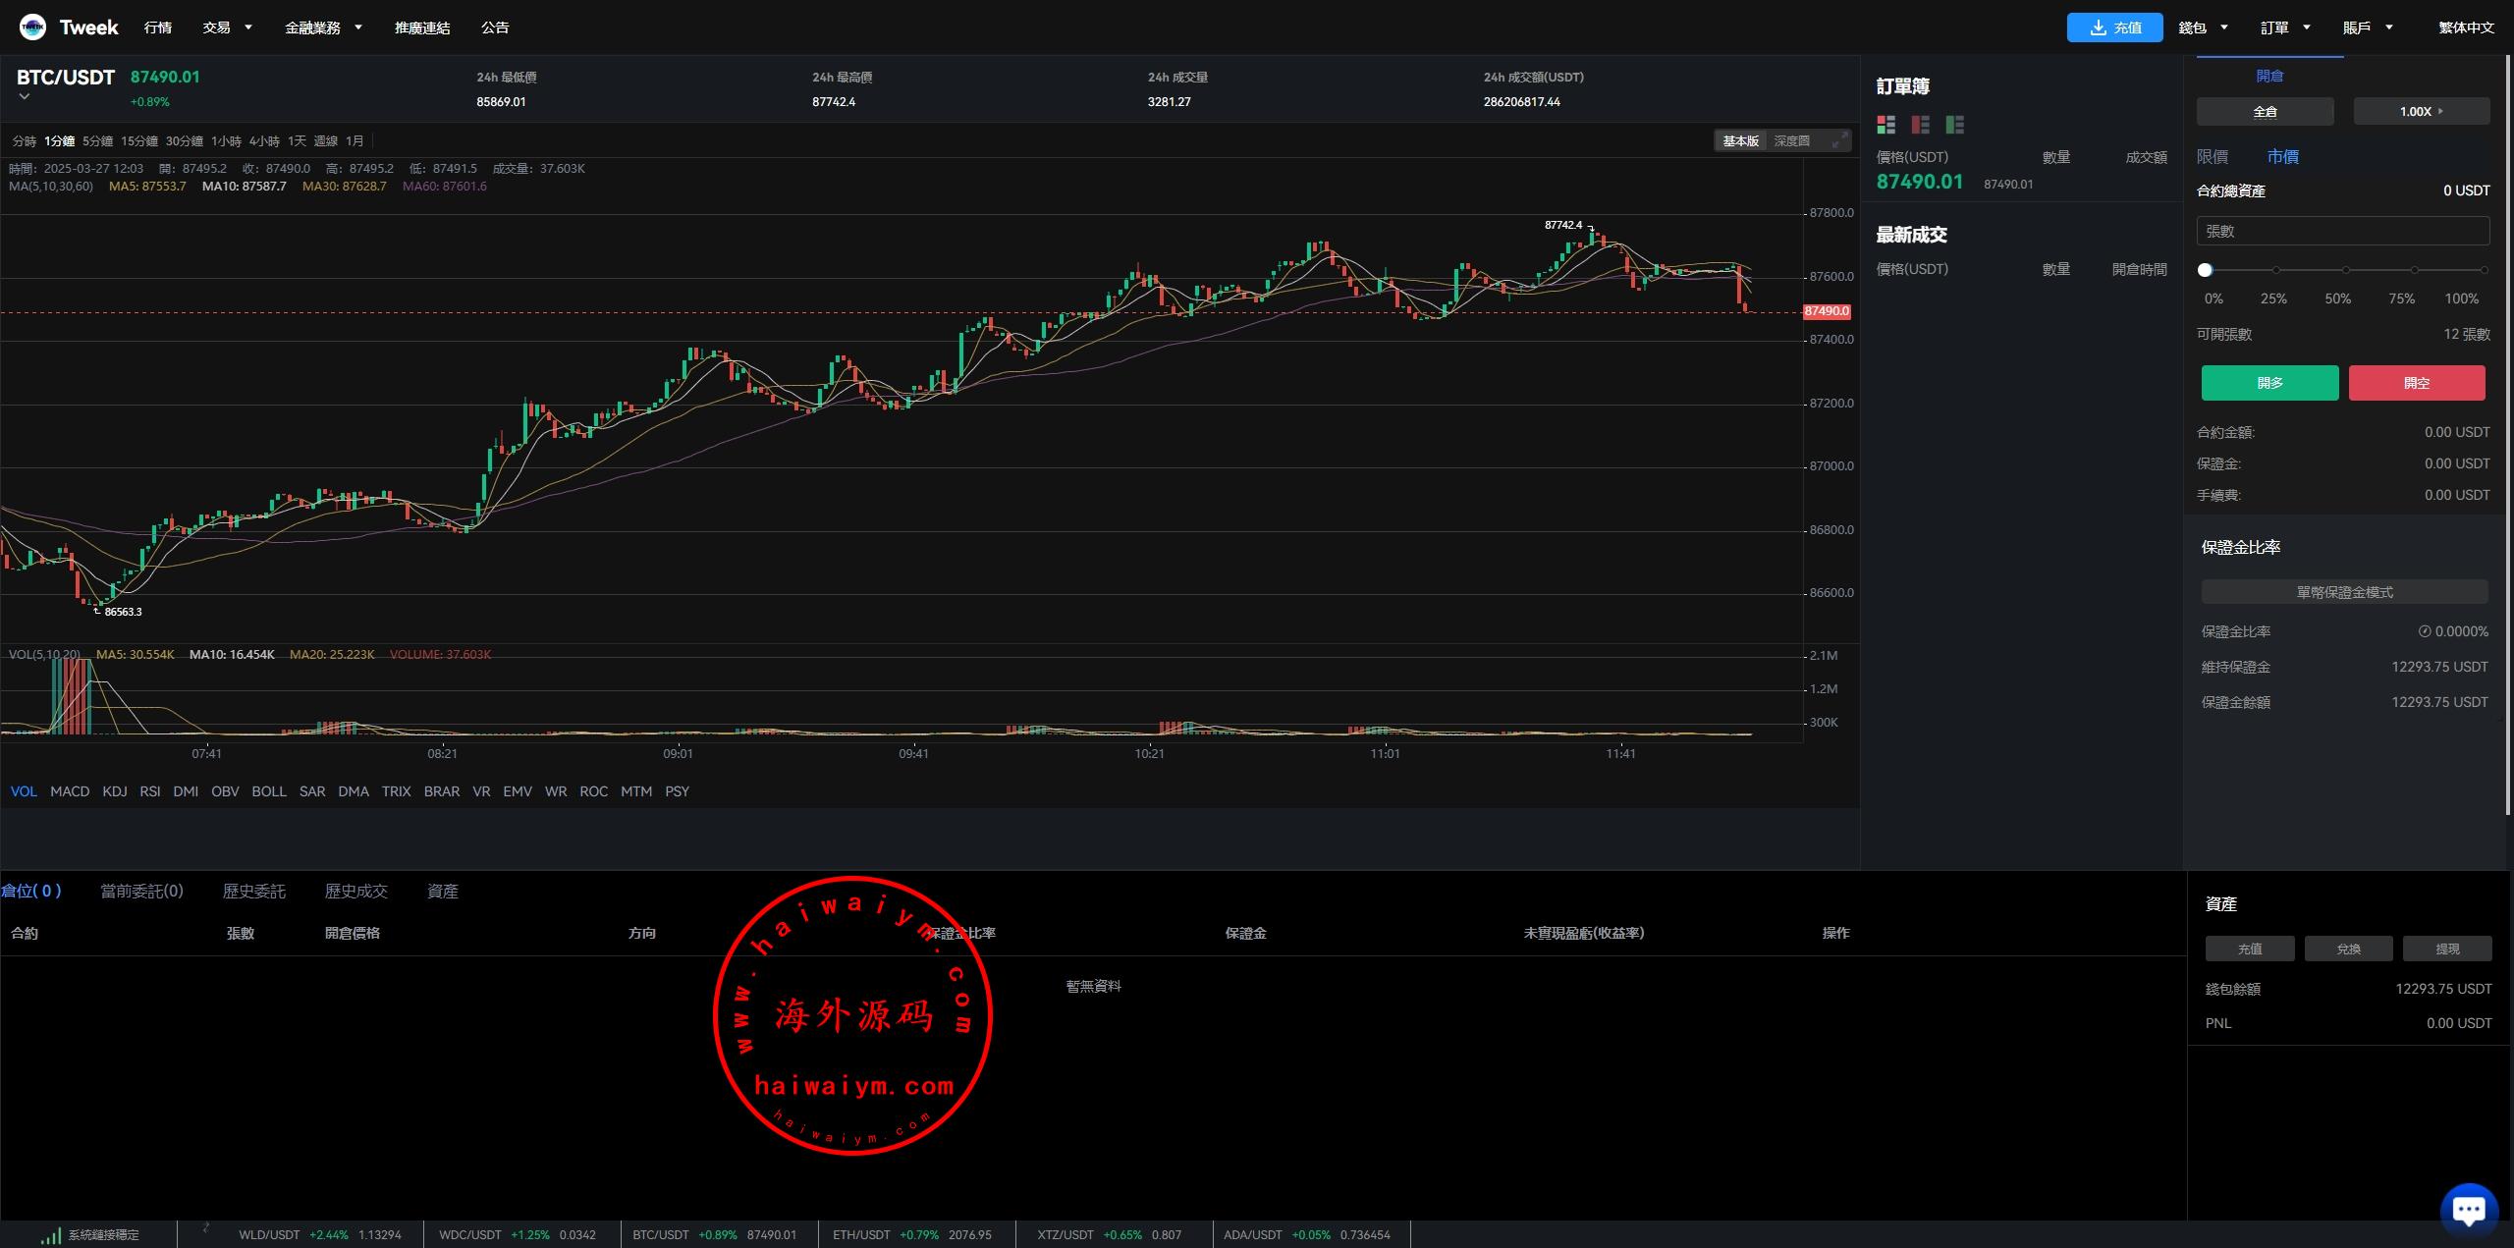
Task: Select the 5分鐘 chart interval
Action: 97,141
